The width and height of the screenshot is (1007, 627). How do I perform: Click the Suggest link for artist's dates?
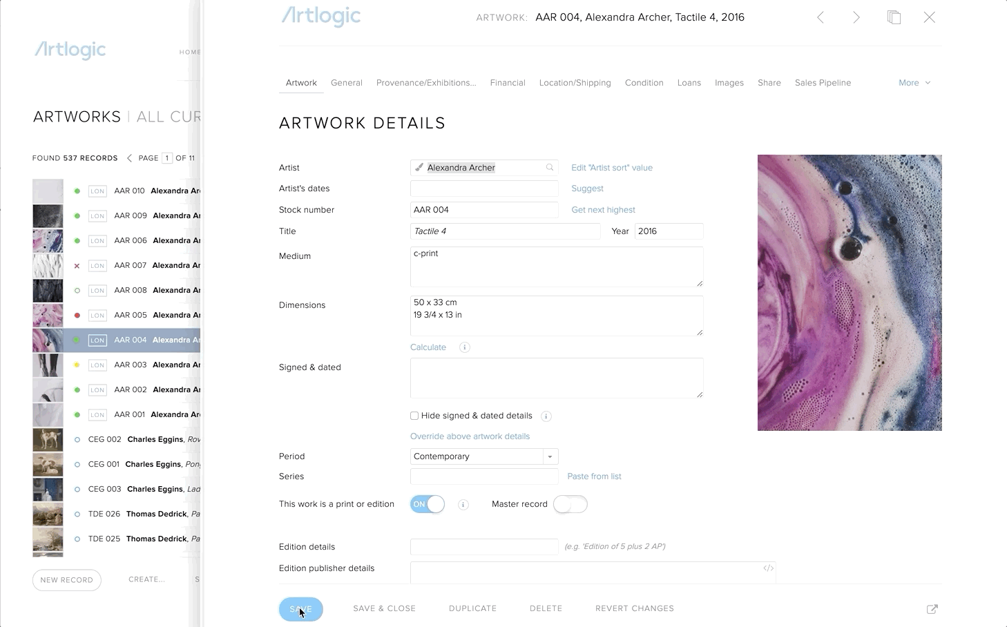point(587,189)
